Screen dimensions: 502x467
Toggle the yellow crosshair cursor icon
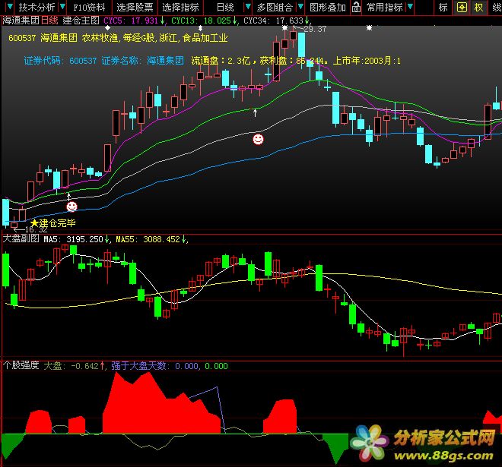click(x=462, y=7)
